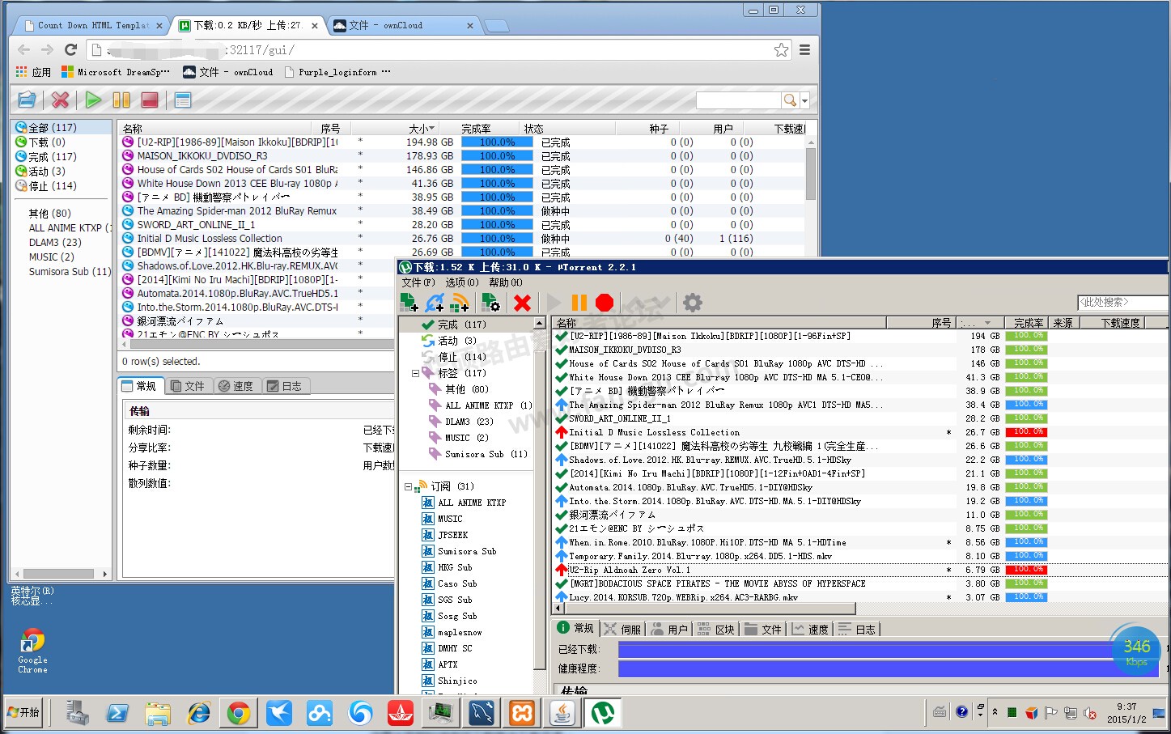Collapse the 标签 (117) tree node in µTorrent
Viewport: 1171px width, 734px height.
pyautogui.click(x=416, y=373)
